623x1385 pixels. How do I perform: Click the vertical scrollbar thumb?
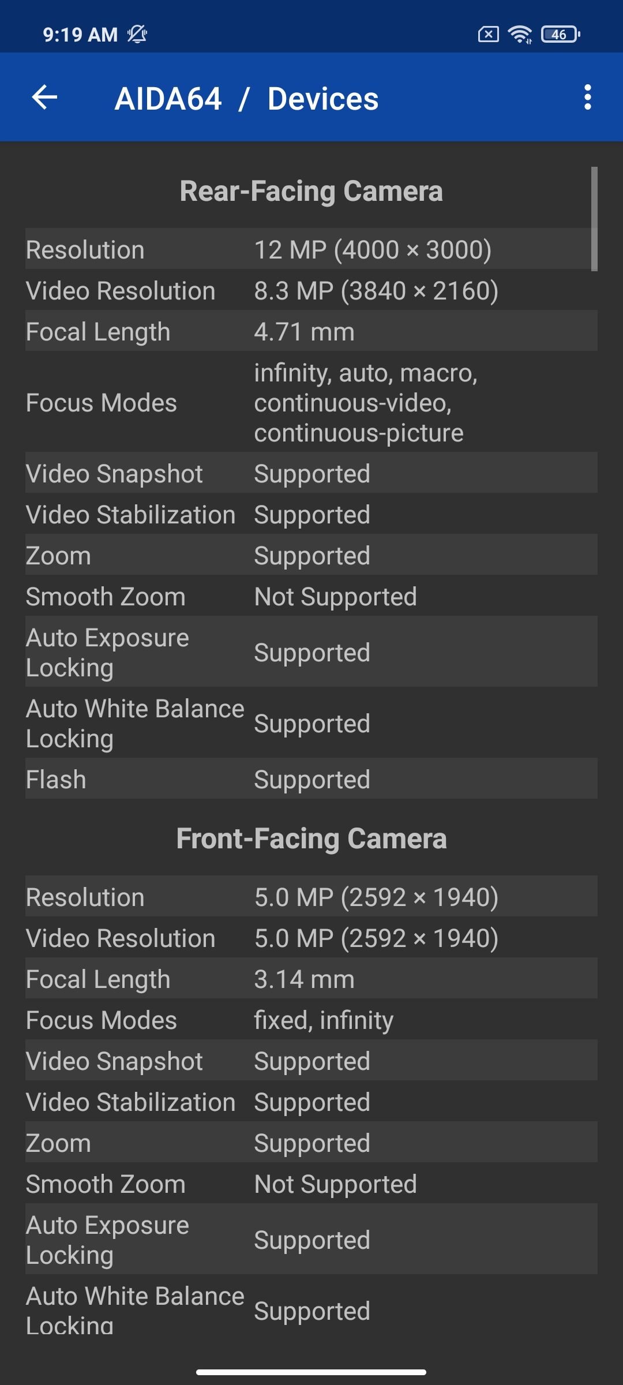(594, 219)
